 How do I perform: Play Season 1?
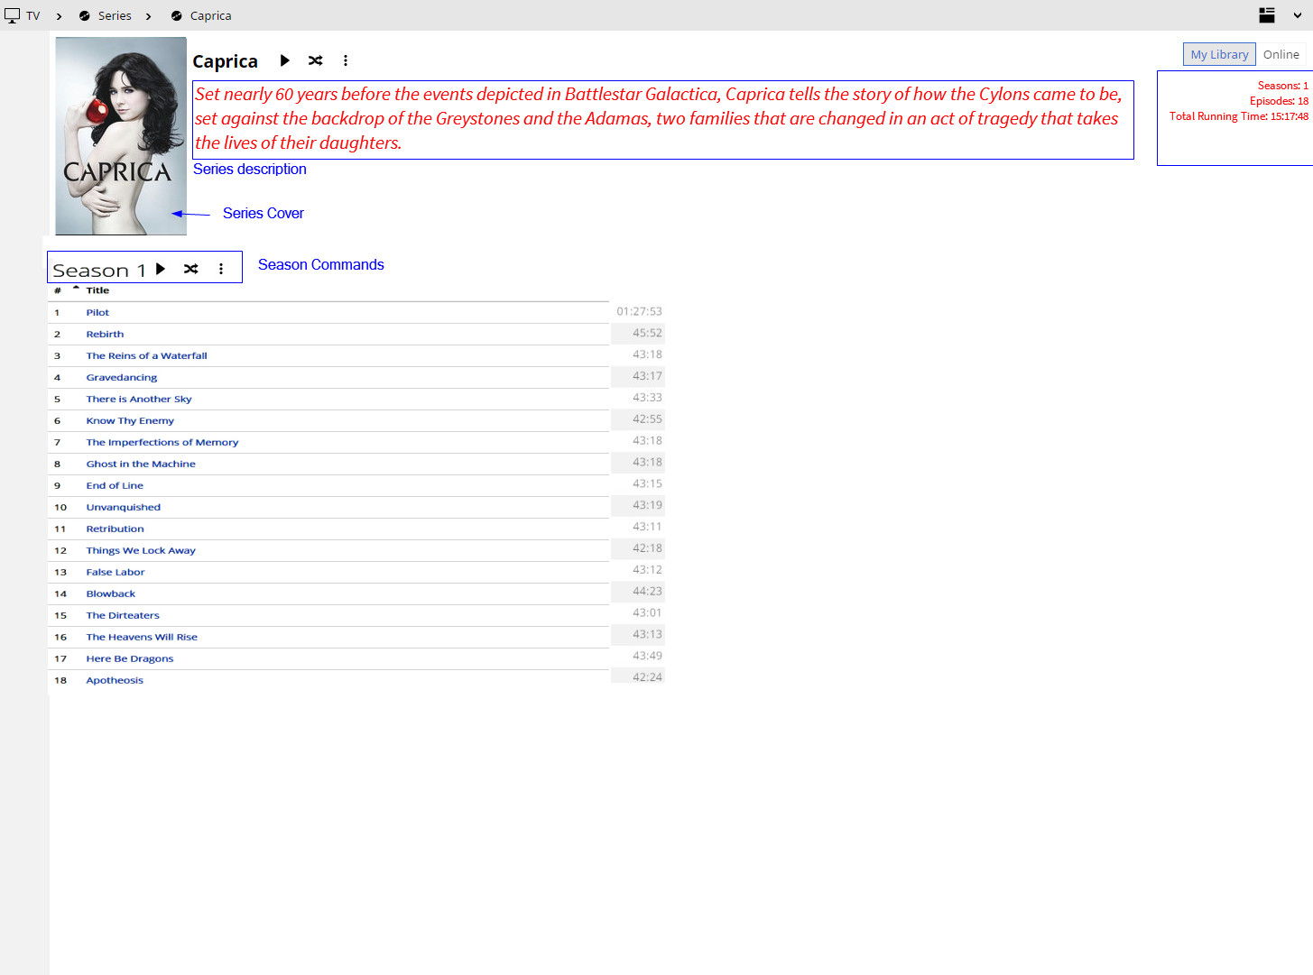(x=161, y=269)
